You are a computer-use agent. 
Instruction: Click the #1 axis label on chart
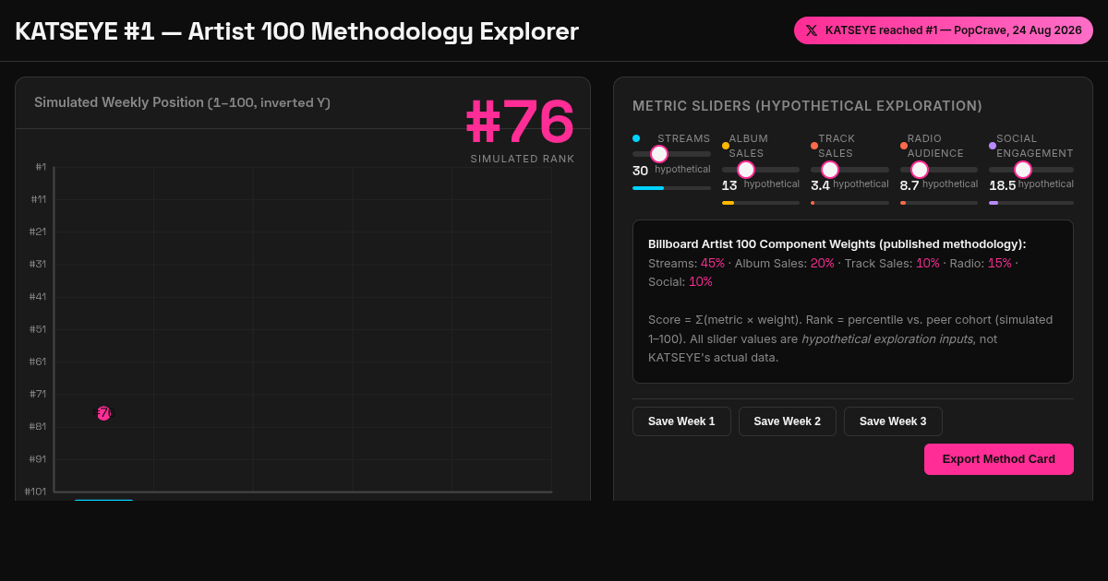[41, 167]
